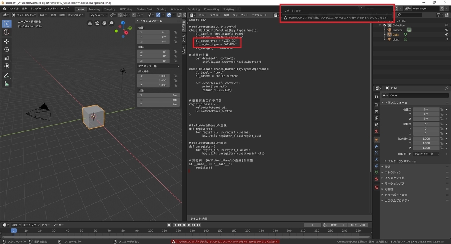Select the Rotate tool
451x244 pixels.
(x=6, y=50)
